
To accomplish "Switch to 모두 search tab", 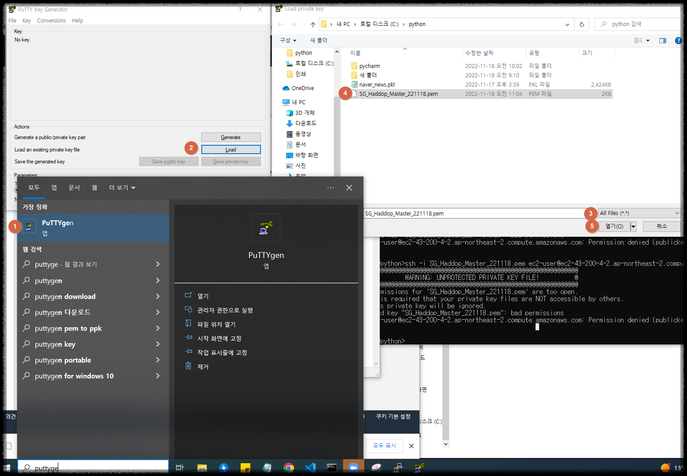I will tap(34, 188).
